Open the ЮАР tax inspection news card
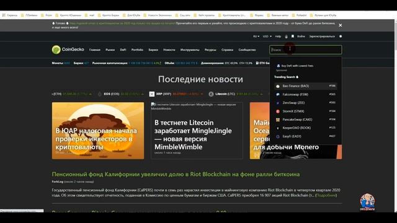Screen dimensions: 397x223 pyautogui.click(x=98, y=131)
